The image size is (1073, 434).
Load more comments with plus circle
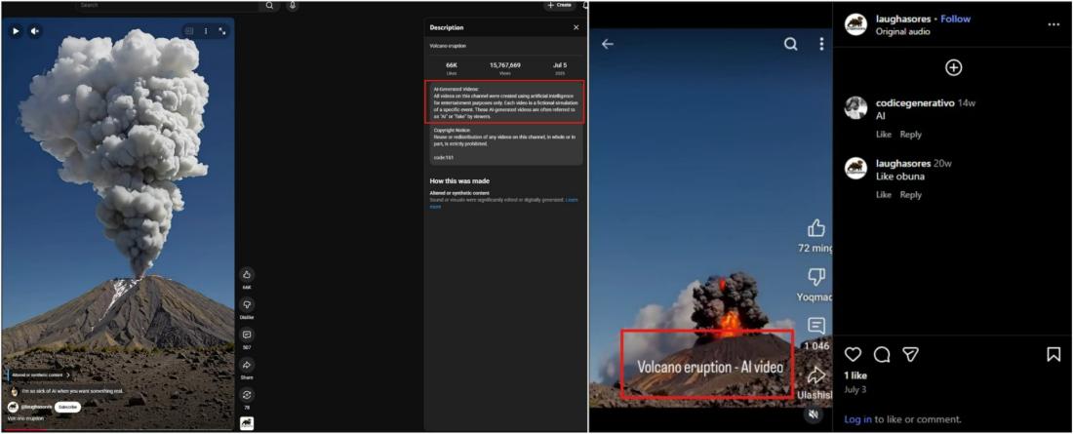(954, 67)
